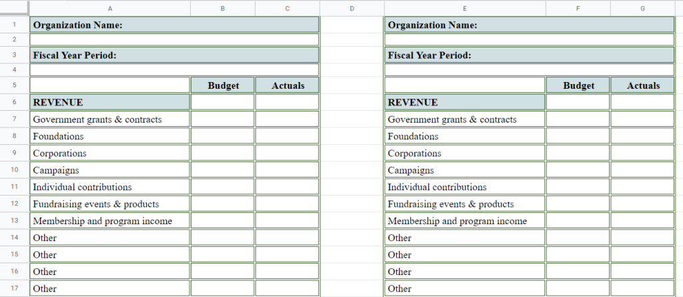Select column G header
This screenshot has height=297, width=683.
pos(642,8)
